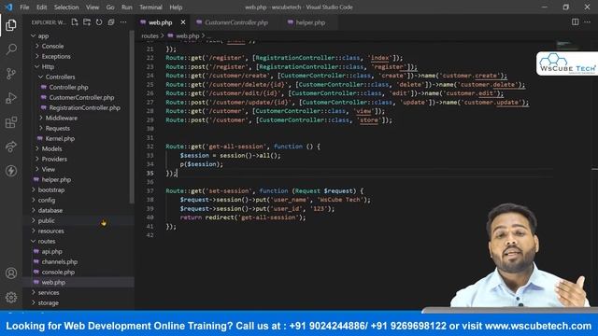The width and height of the screenshot is (598, 336).
Task: Expand the storage folder
Action: tap(48, 303)
